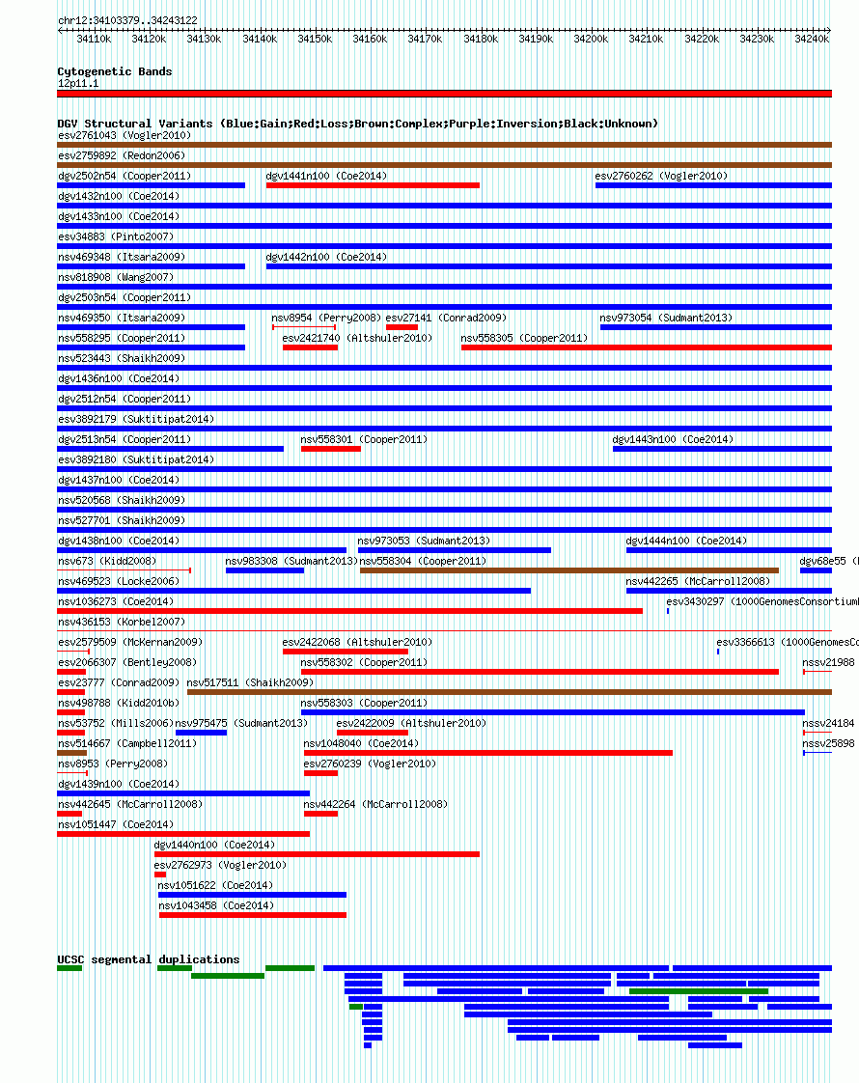Click the DGV Structural Variants track heading
Screen dimensions: 859x1083
[x=358, y=124]
